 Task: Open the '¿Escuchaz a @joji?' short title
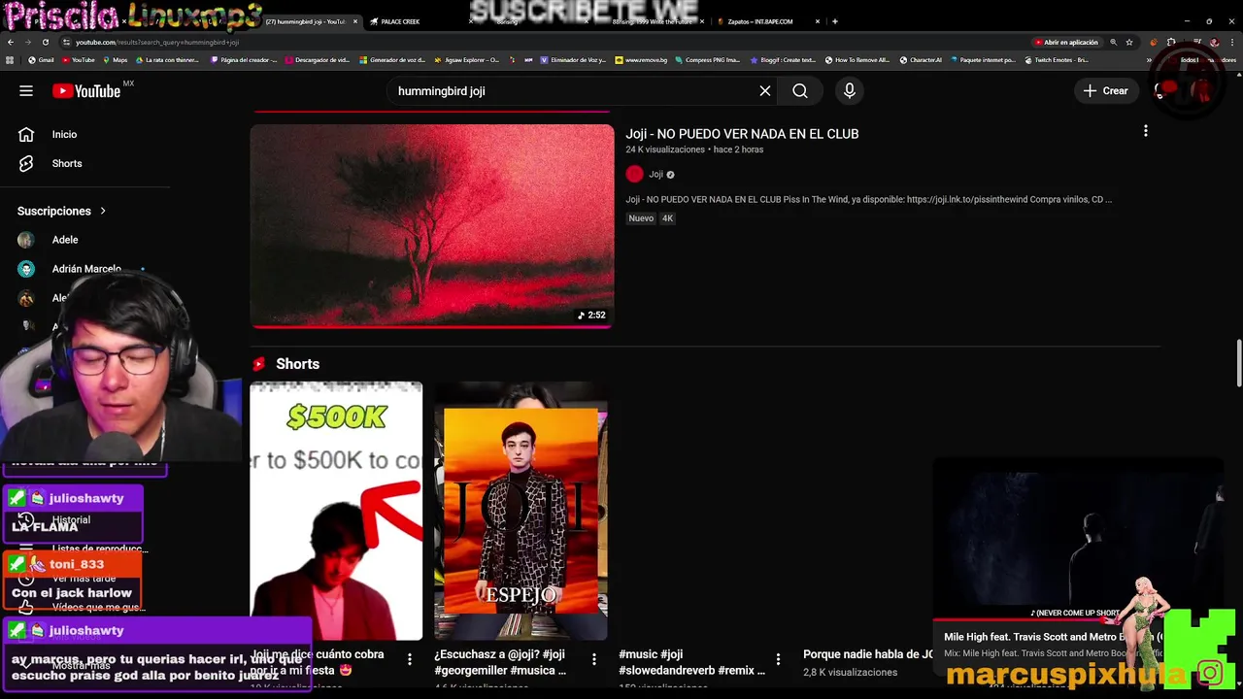500,662
